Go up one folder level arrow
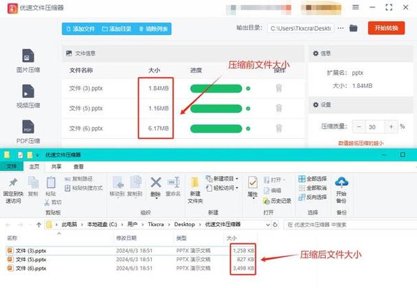 tap(38, 225)
